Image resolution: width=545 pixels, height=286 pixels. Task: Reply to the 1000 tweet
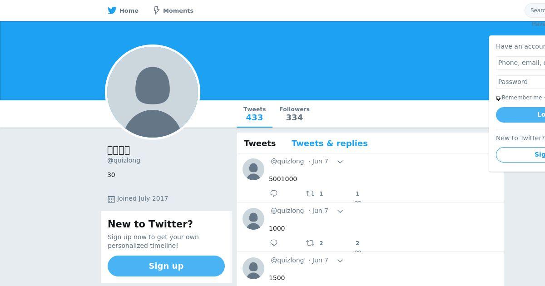pos(274,243)
